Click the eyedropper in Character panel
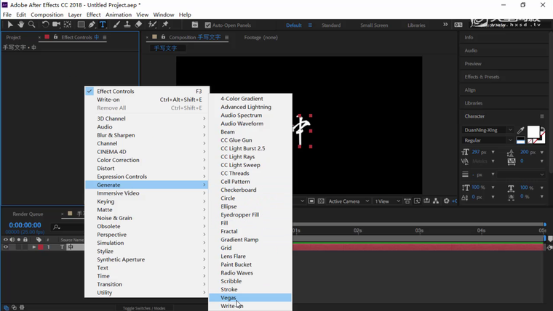The width and height of the screenshot is (553, 311). (x=520, y=130)
